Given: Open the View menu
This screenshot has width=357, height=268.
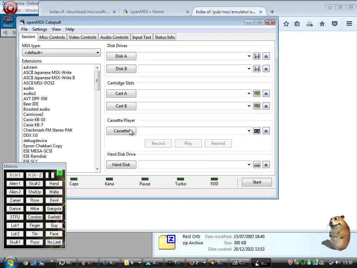Looking at the screenshot, I should pyautogui.click(x=56, y=29).
